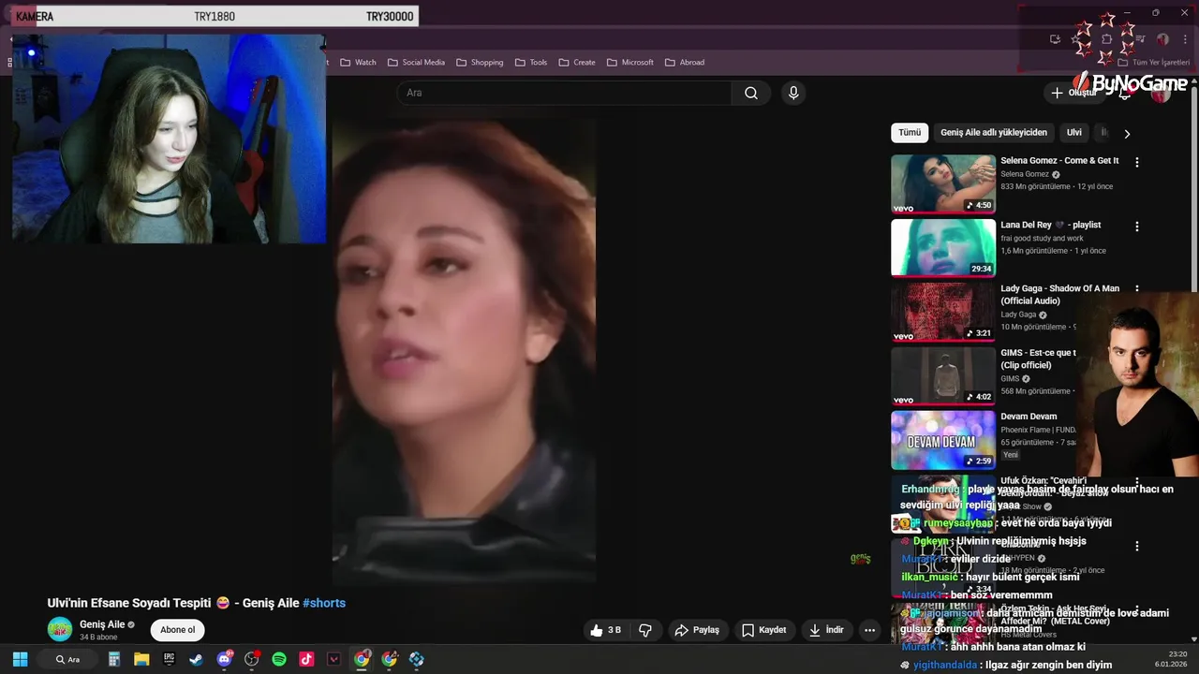The image size is (1199, 674).
Task: Open Discord from the taskbar
Action: (x=224, y=659)
